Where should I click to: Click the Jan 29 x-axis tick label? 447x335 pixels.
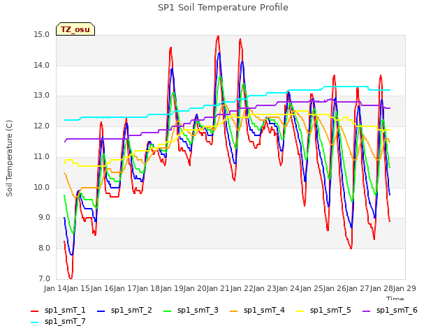[404, 288]
